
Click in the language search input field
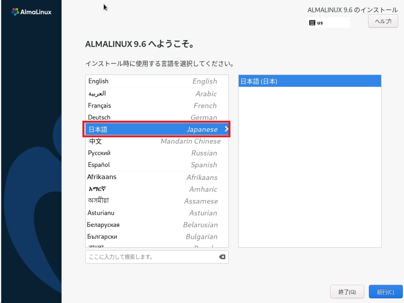pos(152,257)
